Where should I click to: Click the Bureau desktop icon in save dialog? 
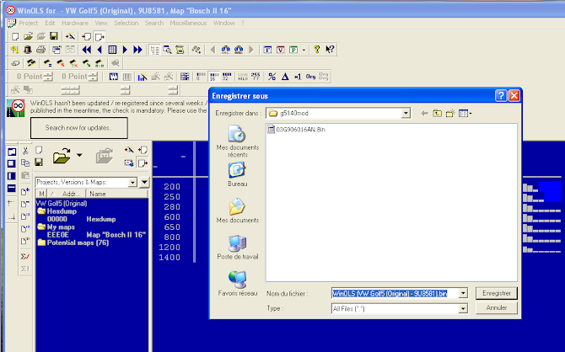(238, 174)
